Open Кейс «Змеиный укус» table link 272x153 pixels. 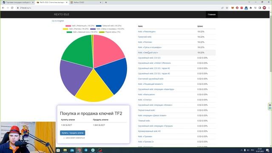148,53
